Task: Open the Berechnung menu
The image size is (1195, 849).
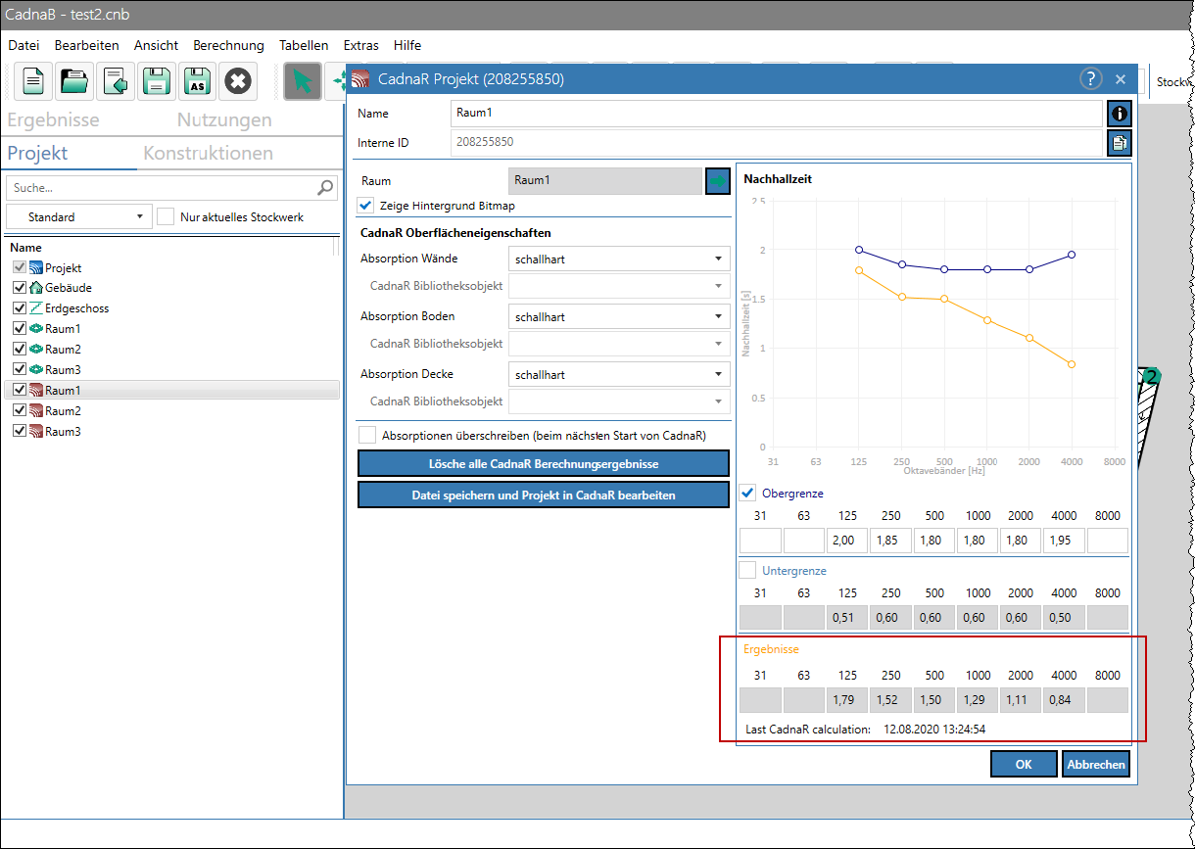Action: click(x=228, y=45)
